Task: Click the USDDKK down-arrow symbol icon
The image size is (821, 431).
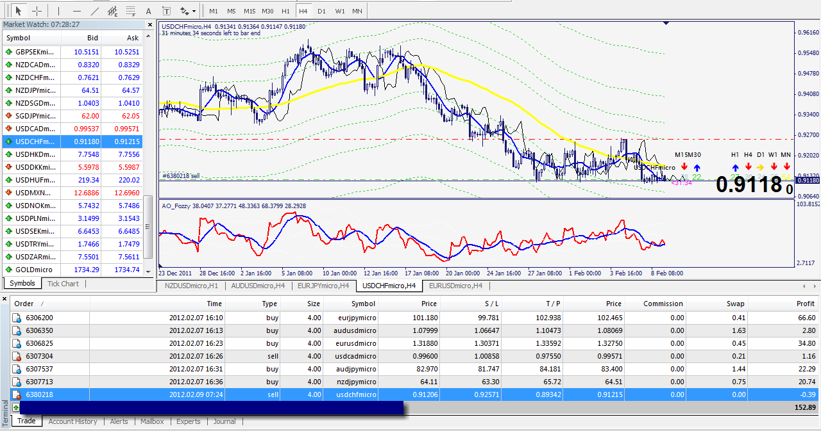Action: point(9,167)
